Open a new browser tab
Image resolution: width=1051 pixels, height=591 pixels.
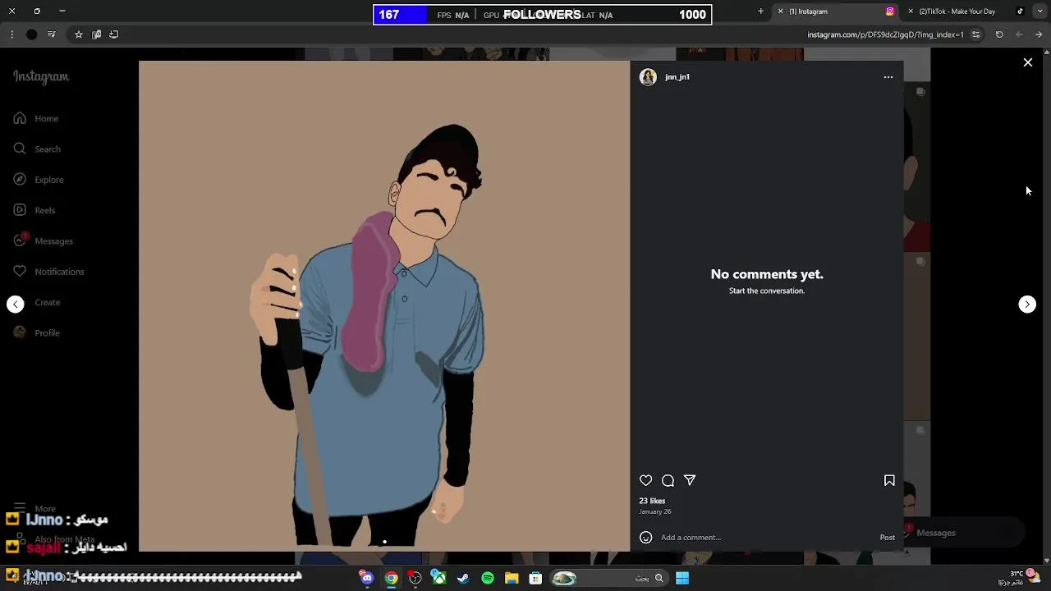(760, 11)
